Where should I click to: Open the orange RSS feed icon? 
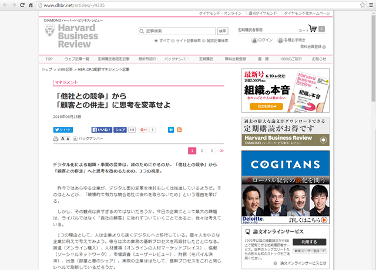[179, 129]
